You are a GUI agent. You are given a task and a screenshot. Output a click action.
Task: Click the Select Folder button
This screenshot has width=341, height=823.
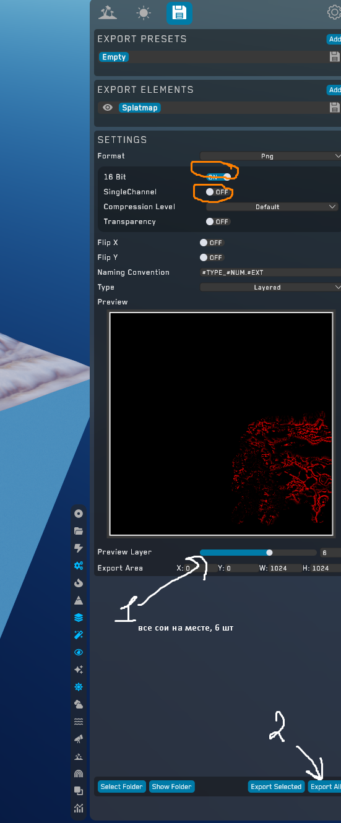point(122,786)
